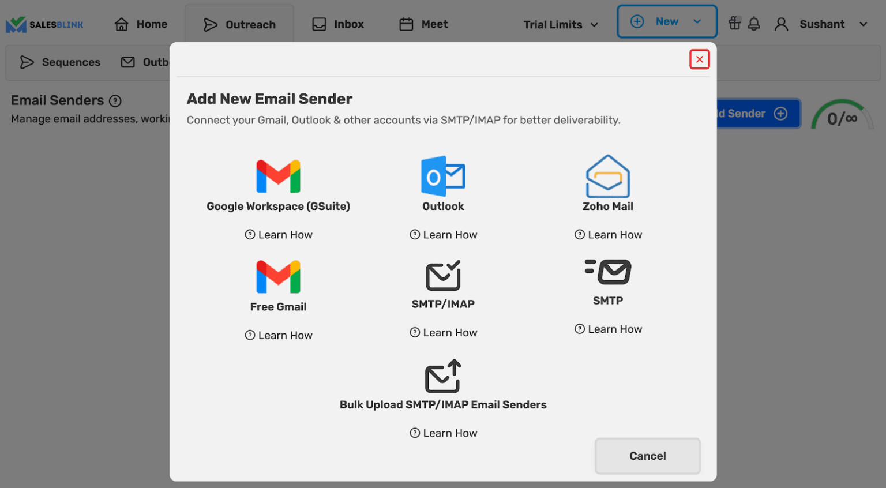Image resolution: width=886 pixels, height=488 pixels.
Task: Click the sender usage gauge 0/∞
Action: (x=842, y=115)
